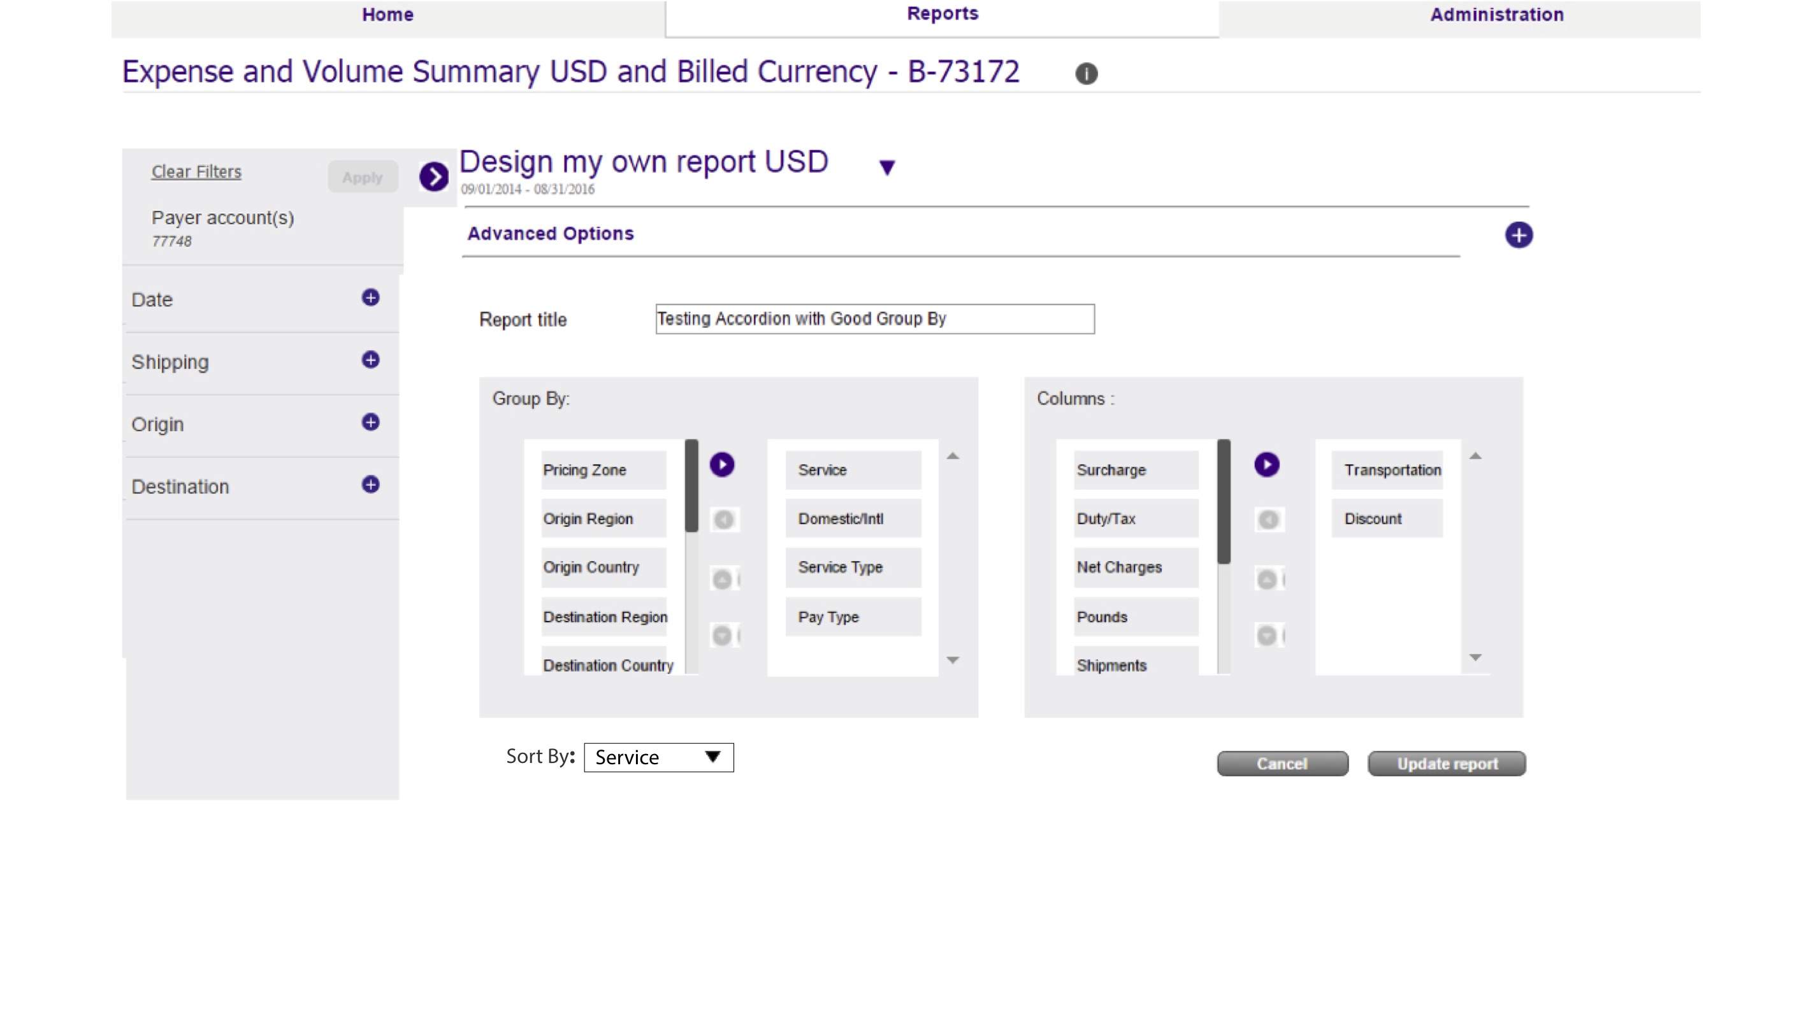Select Surcharge in available columns

point(1135,470)
